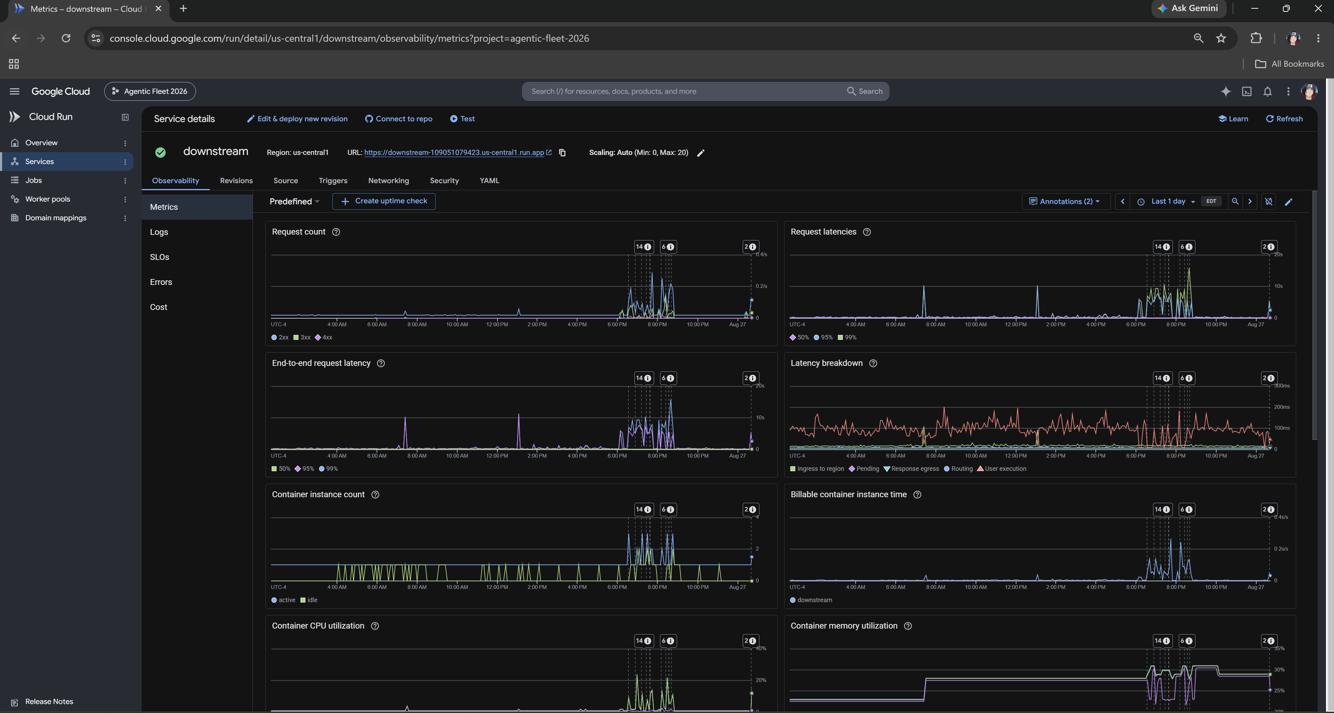Switch to the Revisions tab
The image size is (1334, 713).
click(236, 181)
